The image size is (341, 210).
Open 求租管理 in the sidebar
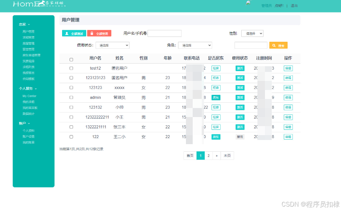29,37
